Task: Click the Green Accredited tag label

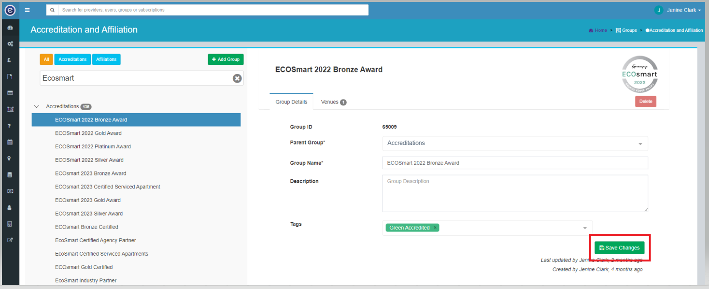Action: click(x=410, y=228)
